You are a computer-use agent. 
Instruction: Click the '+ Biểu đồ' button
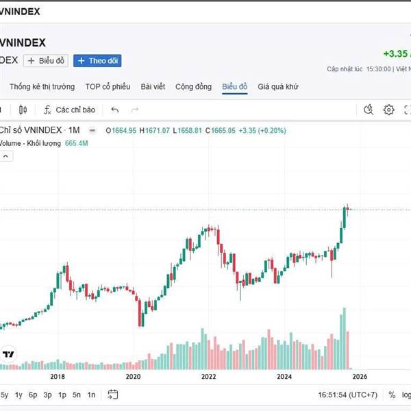[x=46, y=60]
